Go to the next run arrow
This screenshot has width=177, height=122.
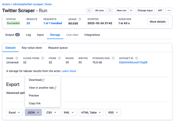point(110,10)
